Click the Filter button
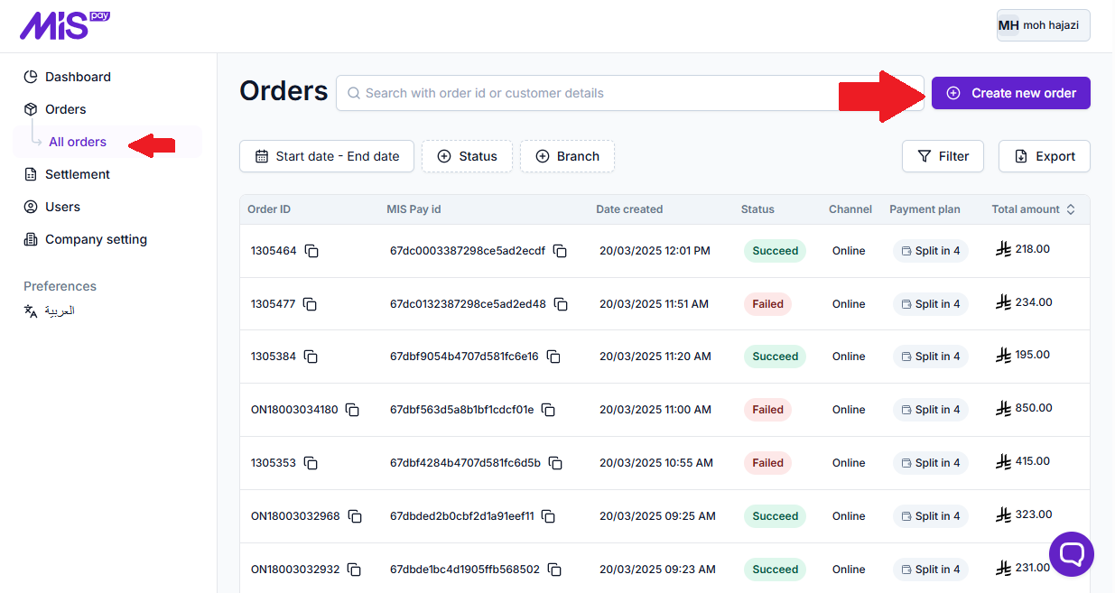1115x593 pixels. point(943,156)
